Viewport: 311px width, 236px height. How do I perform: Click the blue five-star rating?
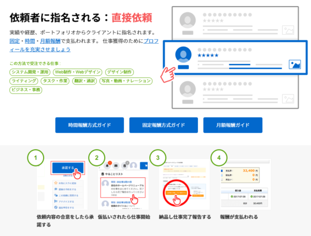point(208,55)
